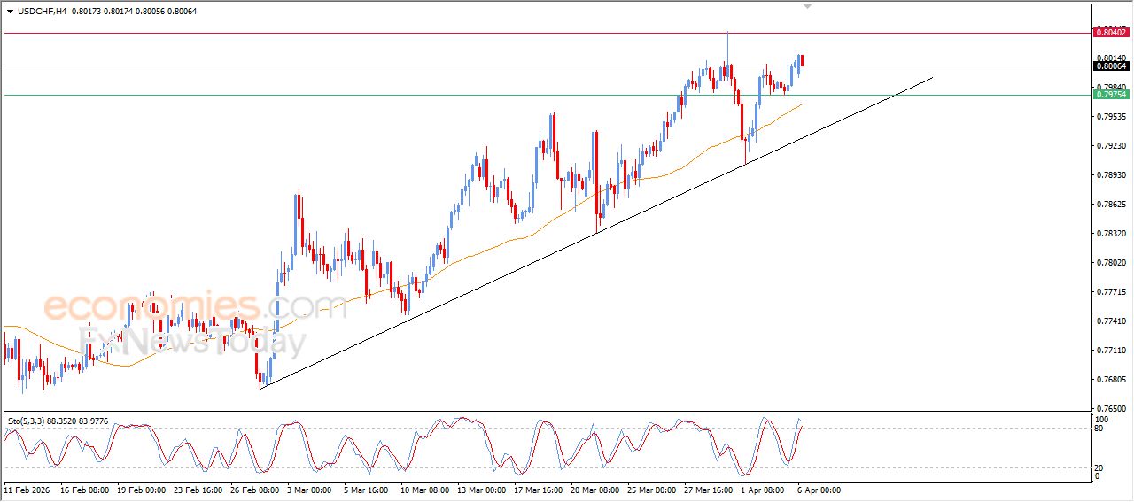
Task: Click the FxNewsToday watermark text
Action: pyautogui.click(x=190, y=340)
